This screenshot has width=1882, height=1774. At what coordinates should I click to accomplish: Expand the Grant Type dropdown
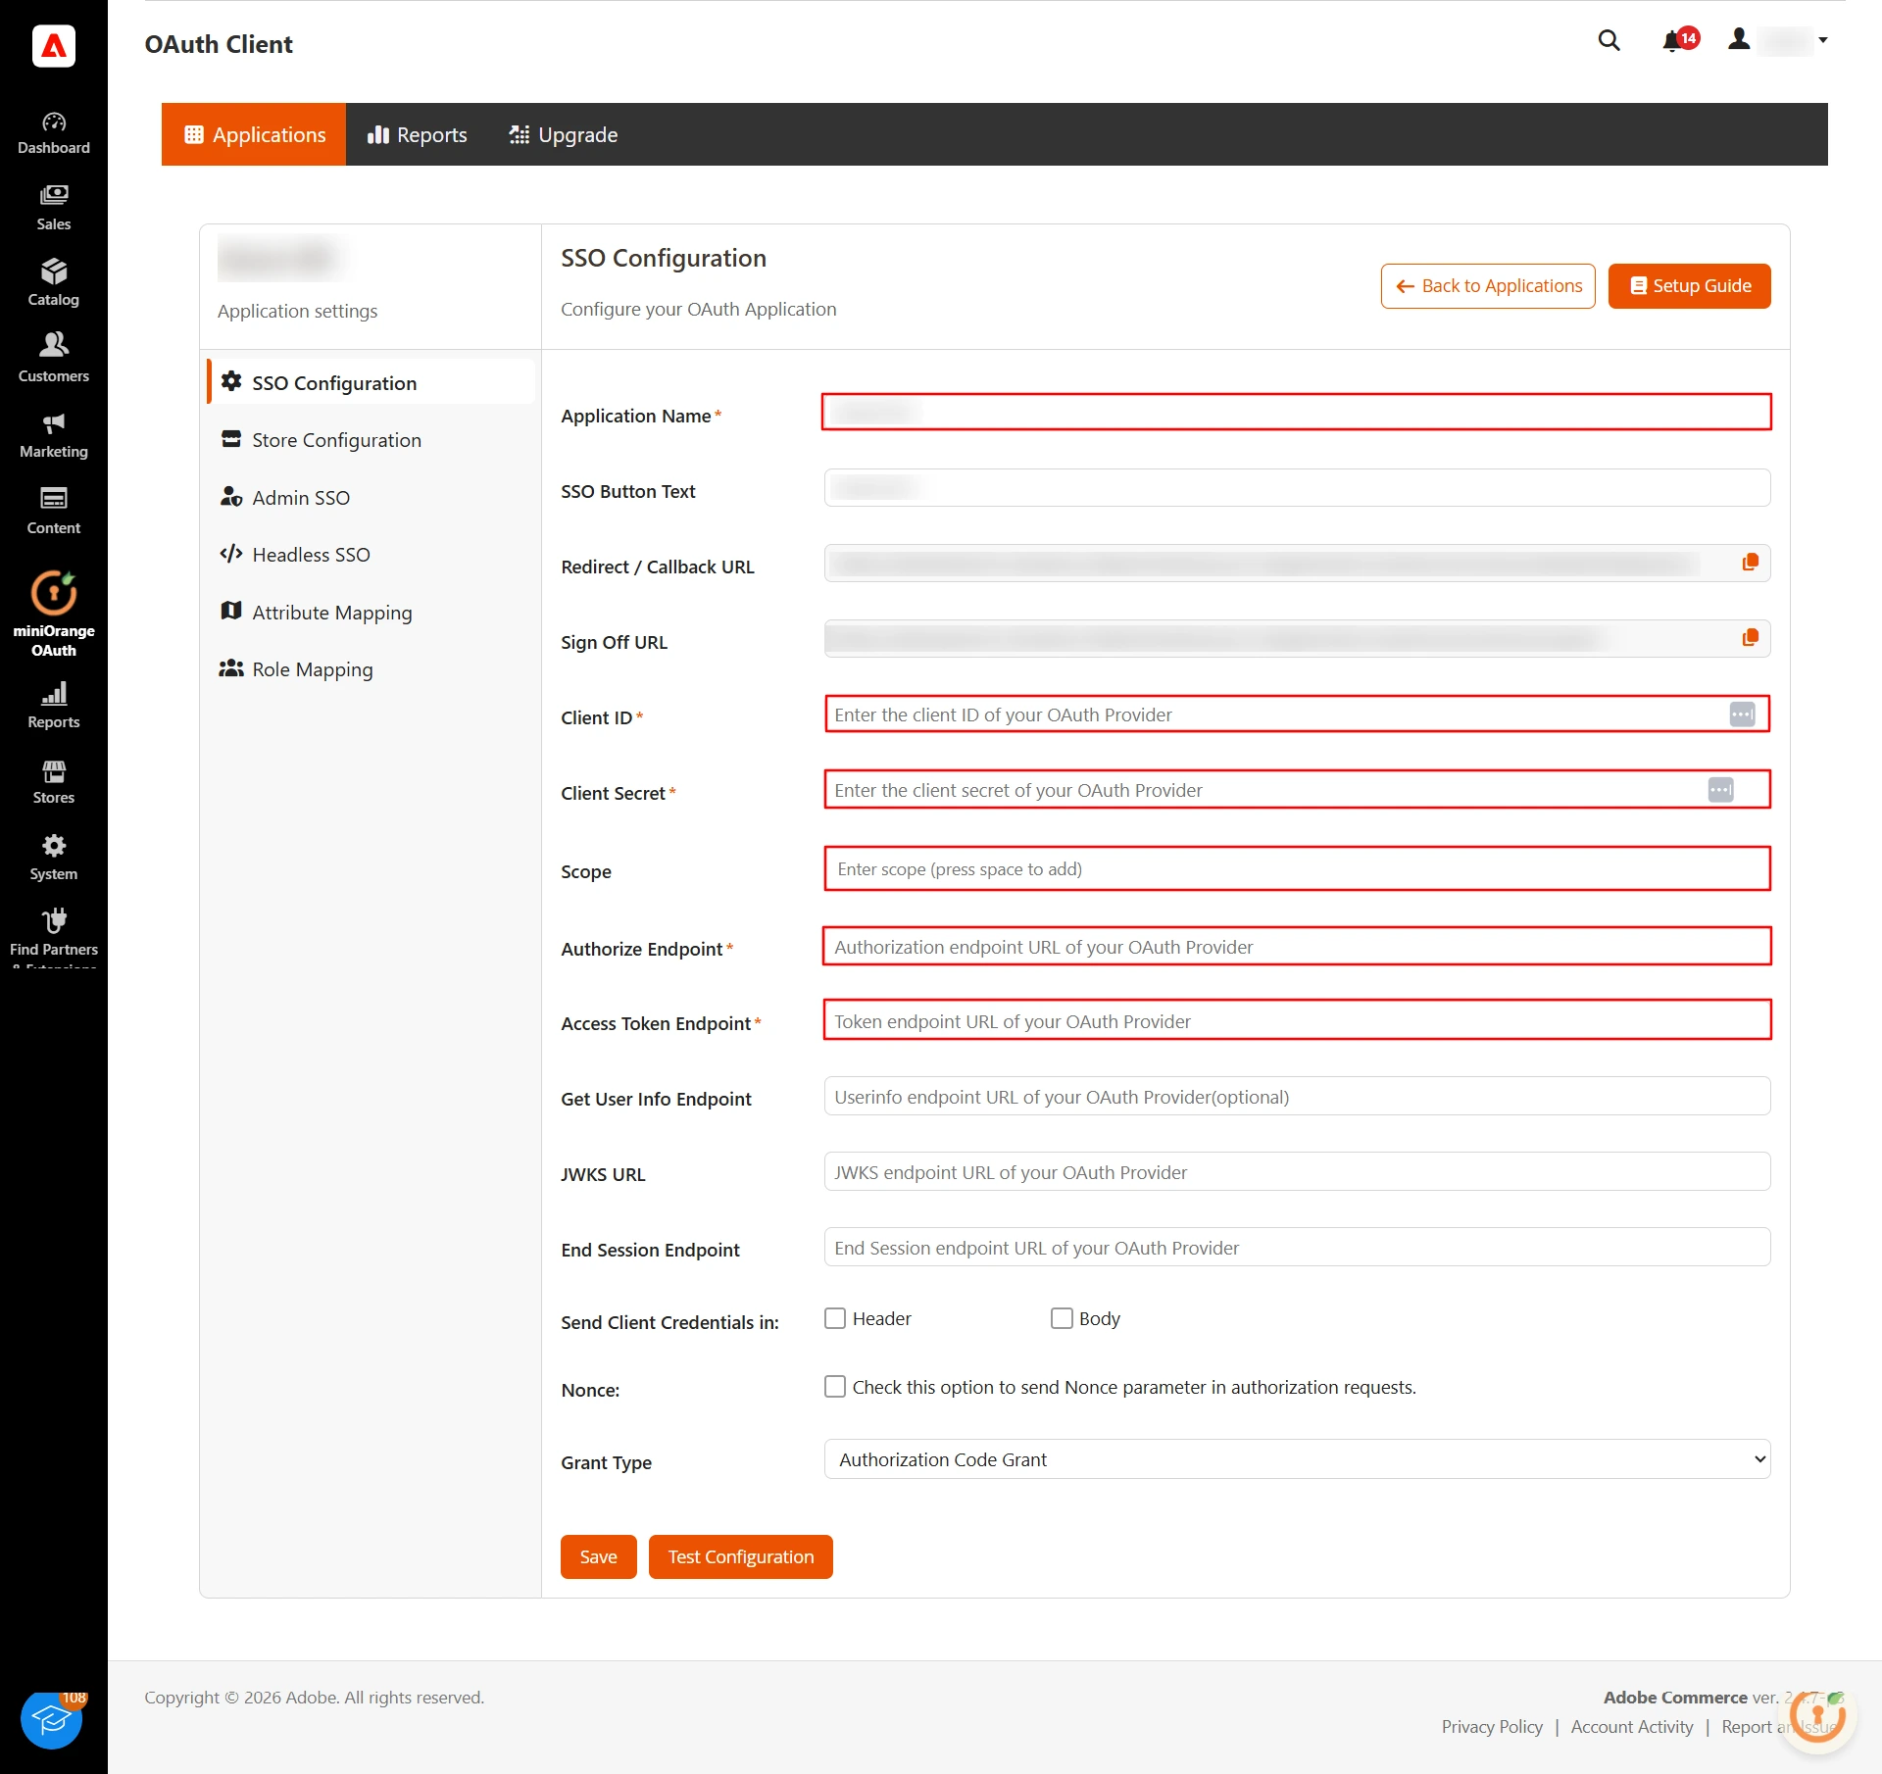tap(1297, 1459)
